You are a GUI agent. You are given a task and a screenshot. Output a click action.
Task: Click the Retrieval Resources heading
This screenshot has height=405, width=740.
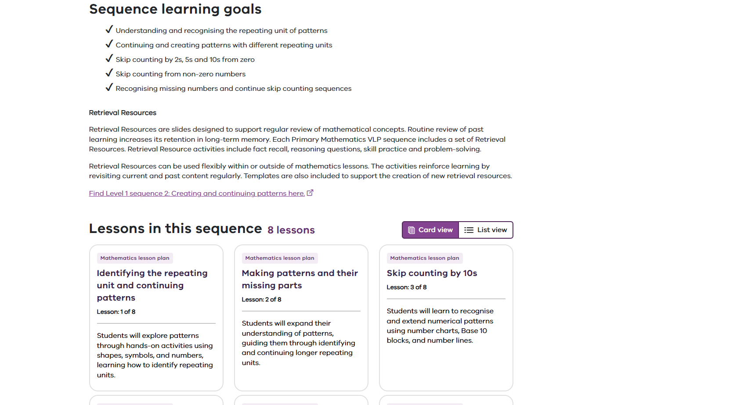pos(123,113)
